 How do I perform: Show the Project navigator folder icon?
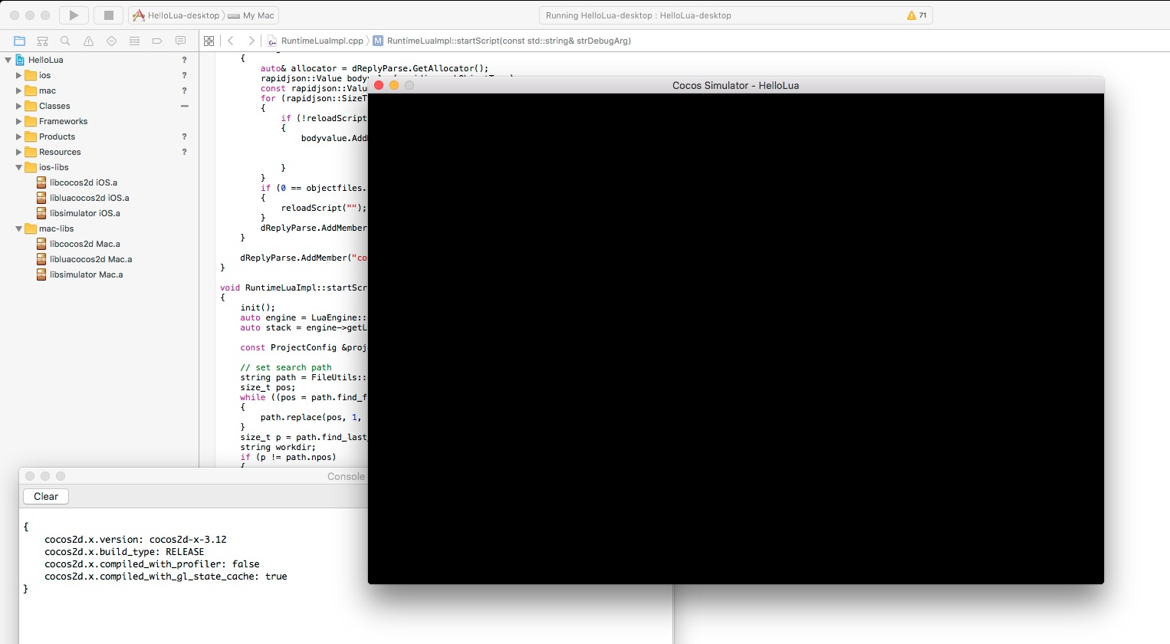point(20,41)
